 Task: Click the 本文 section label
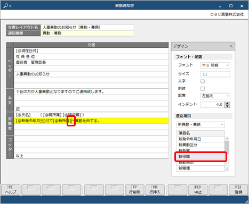pos(10,100)
